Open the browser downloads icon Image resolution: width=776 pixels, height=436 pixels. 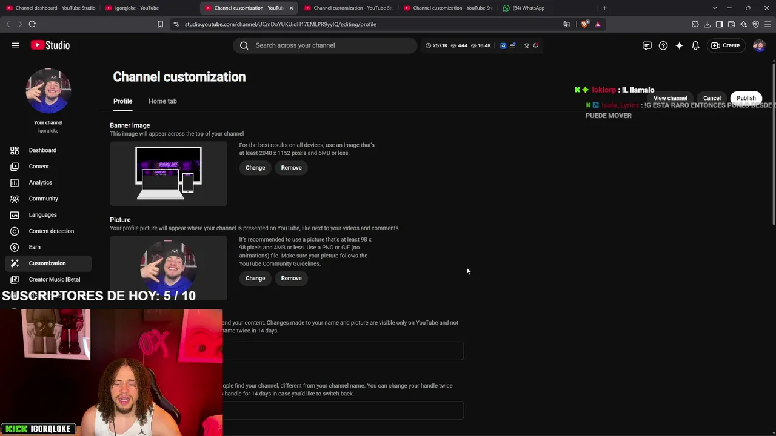[707, 24]
